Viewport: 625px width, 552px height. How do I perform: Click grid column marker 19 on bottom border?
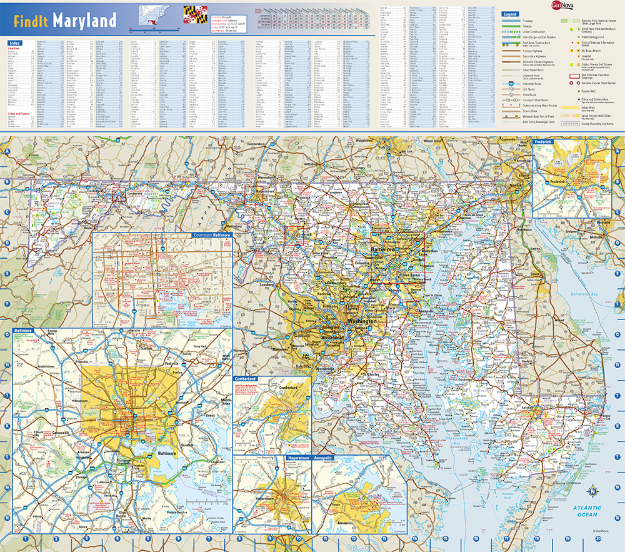click(567, 538)
